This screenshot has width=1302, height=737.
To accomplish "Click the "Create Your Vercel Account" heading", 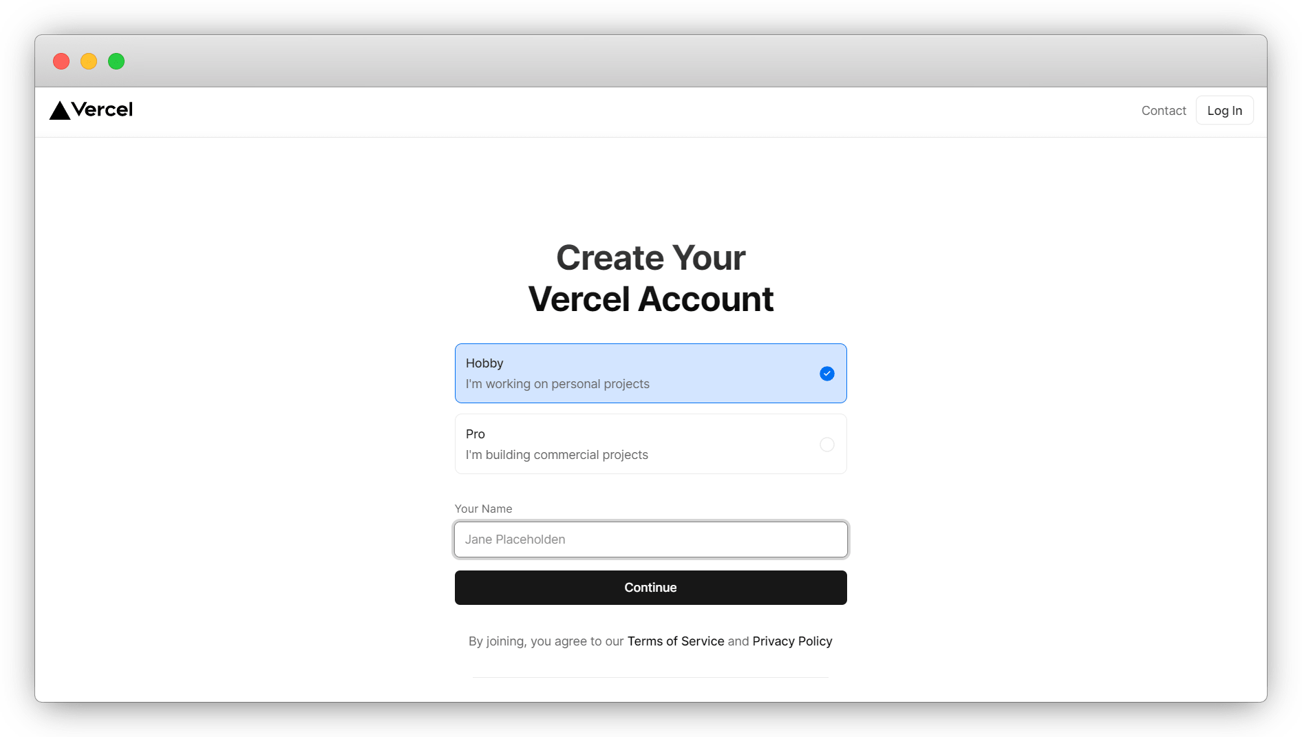I will point(650,279).
